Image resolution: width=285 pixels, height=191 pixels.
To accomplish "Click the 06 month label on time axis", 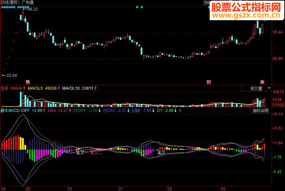I will pyautogui.click(x=70, y=189).
